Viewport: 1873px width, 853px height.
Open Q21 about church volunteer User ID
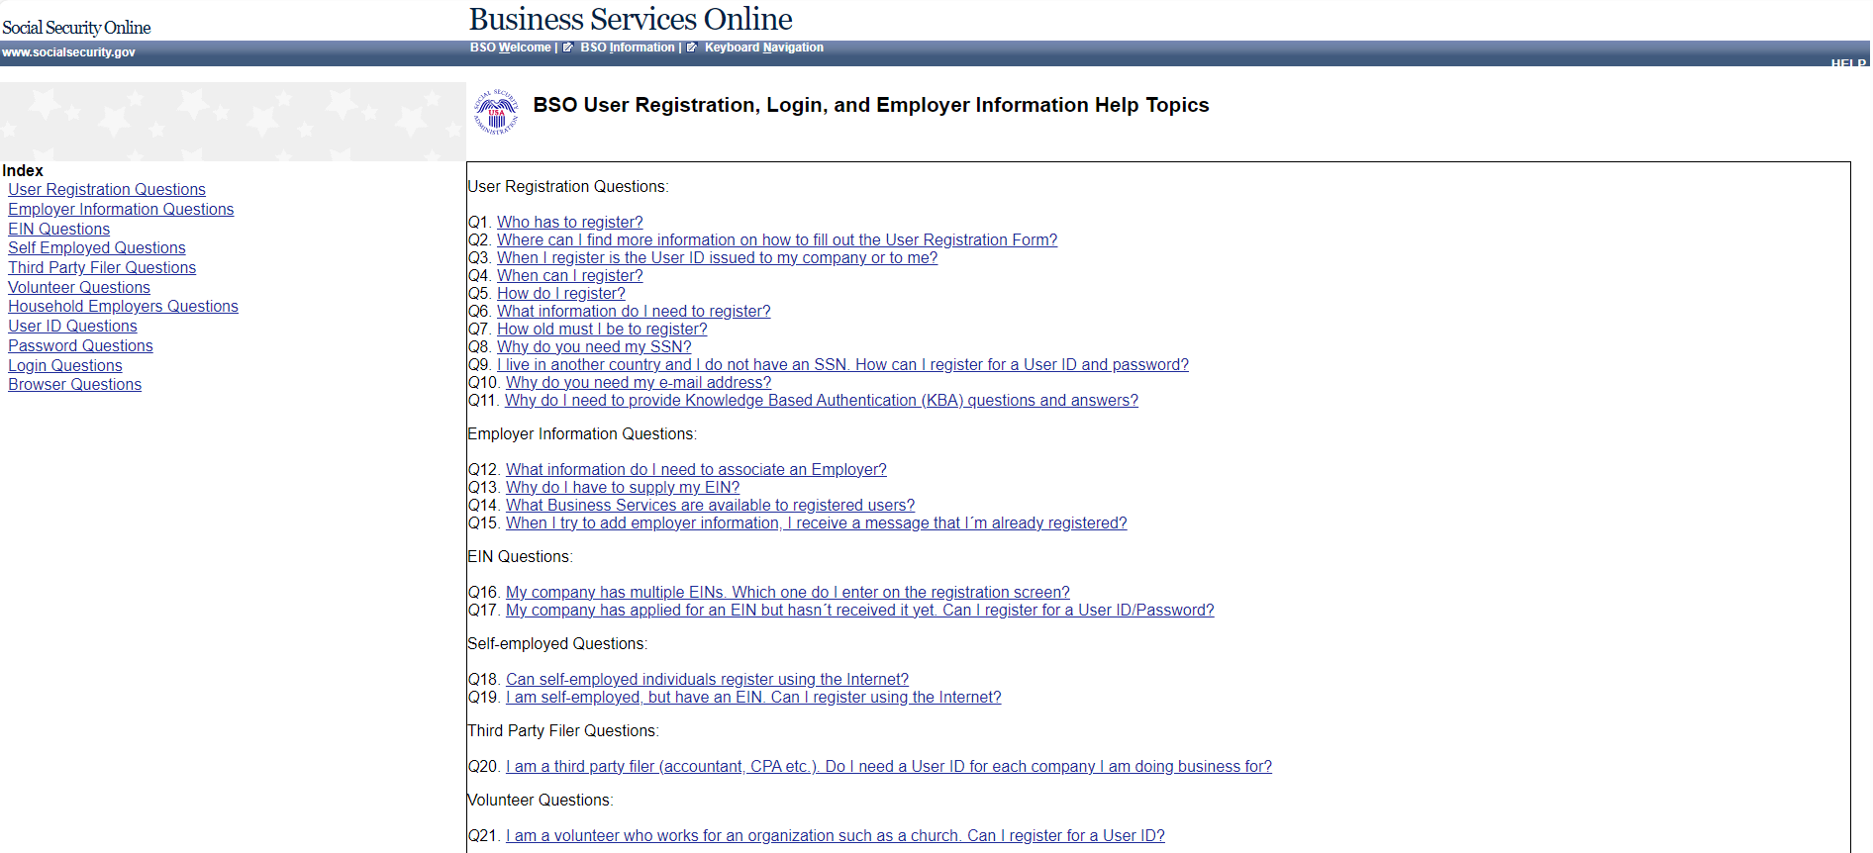click(x=836, y=836)
